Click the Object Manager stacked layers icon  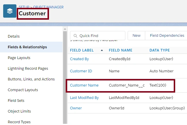pyautogui.click(x=10, y=11)
